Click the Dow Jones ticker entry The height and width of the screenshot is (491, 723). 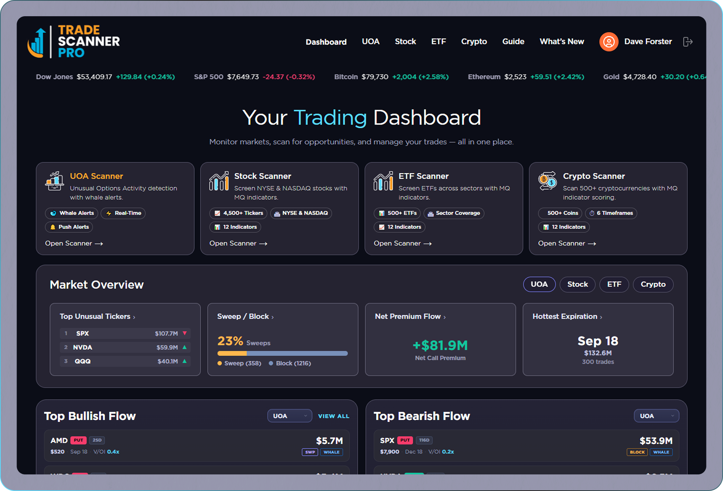pos(105,77)
